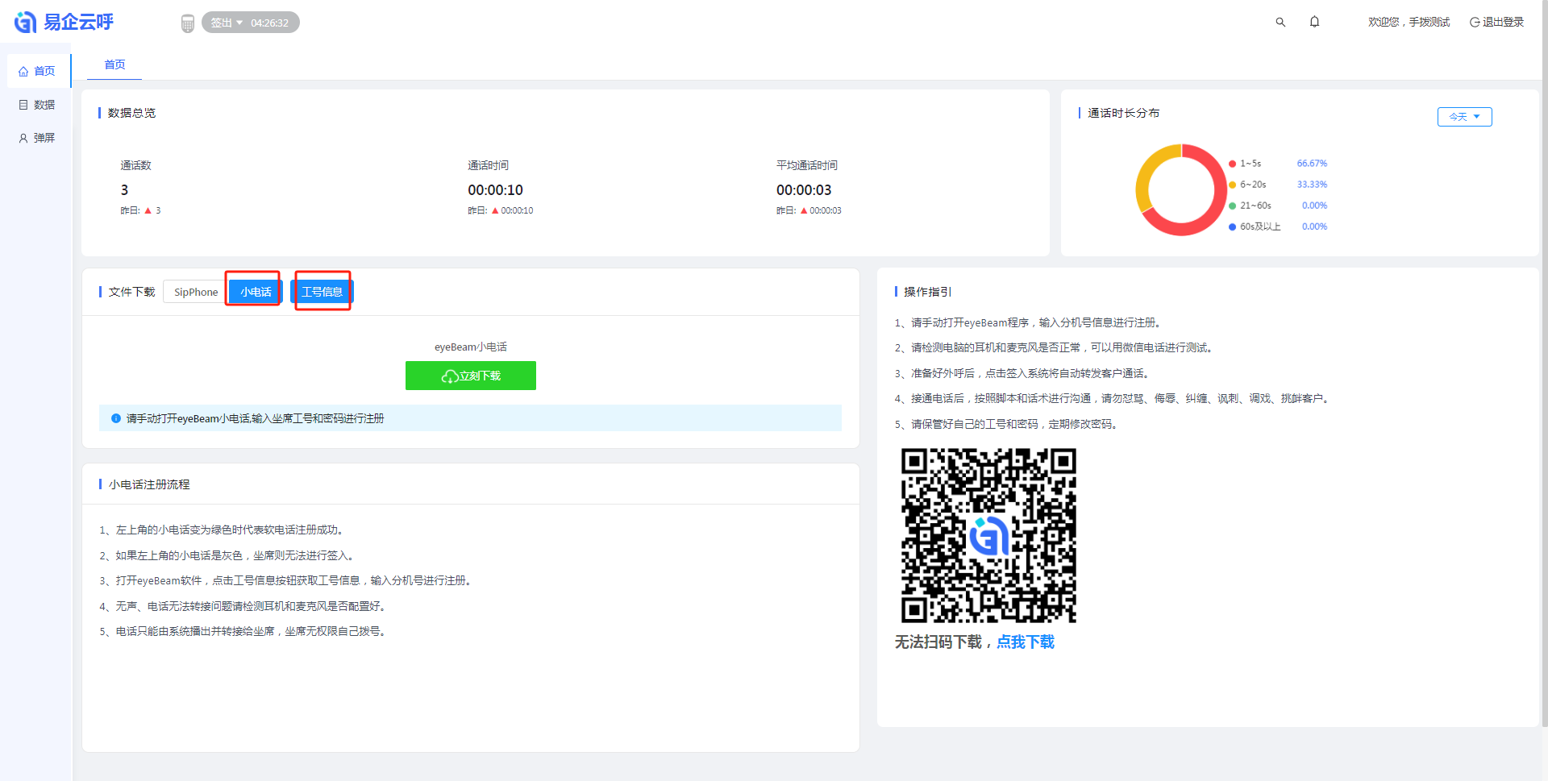Click the search magnifier icon
The height and width of the screenshot is (781, 1548).
1280,23
